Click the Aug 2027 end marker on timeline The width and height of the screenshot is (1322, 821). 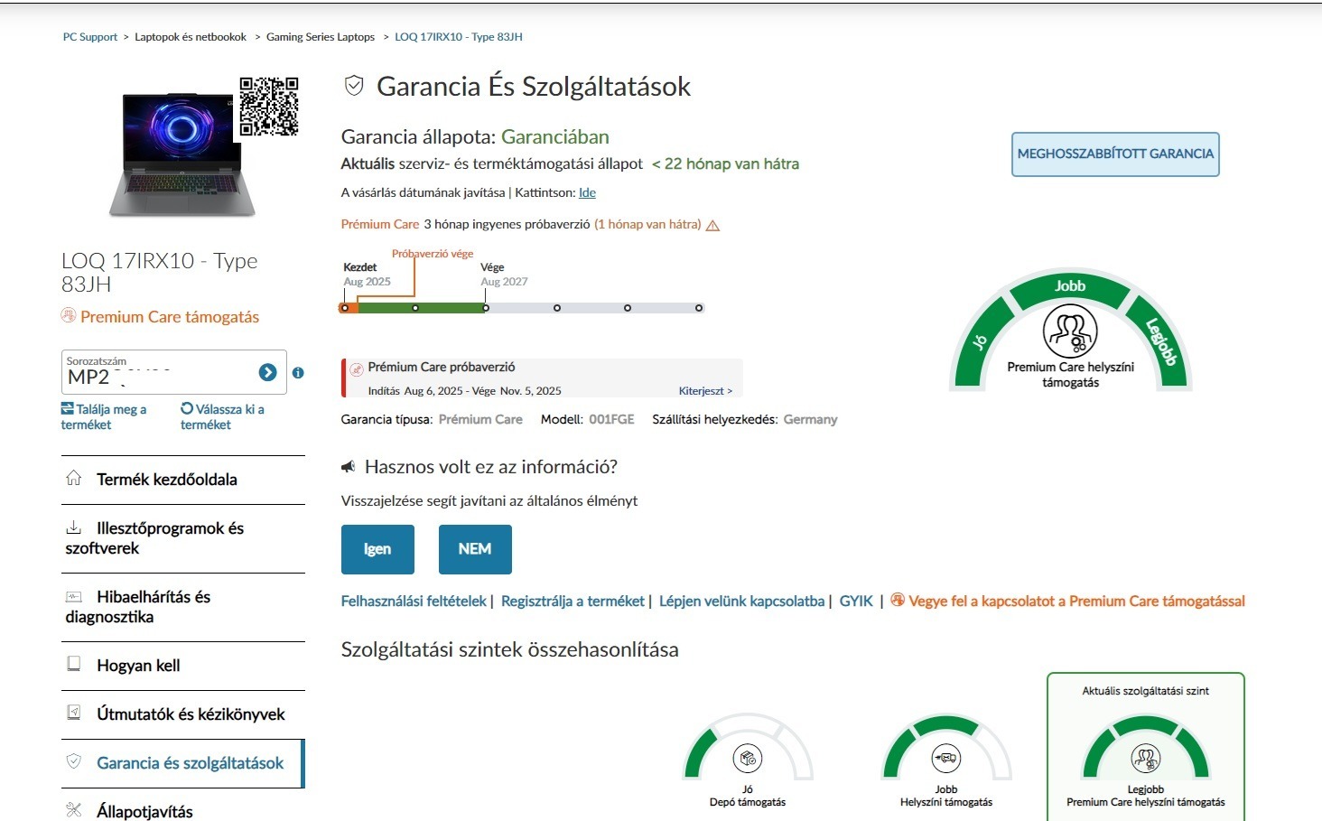(x=486, y=308)
